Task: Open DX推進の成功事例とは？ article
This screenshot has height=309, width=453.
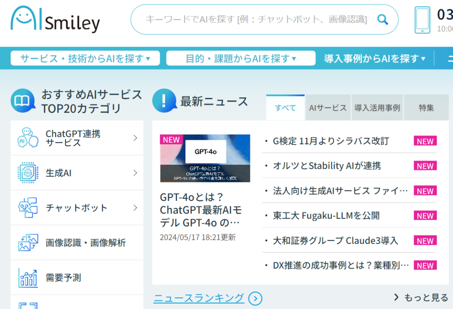Action: (x=341, y=265)
